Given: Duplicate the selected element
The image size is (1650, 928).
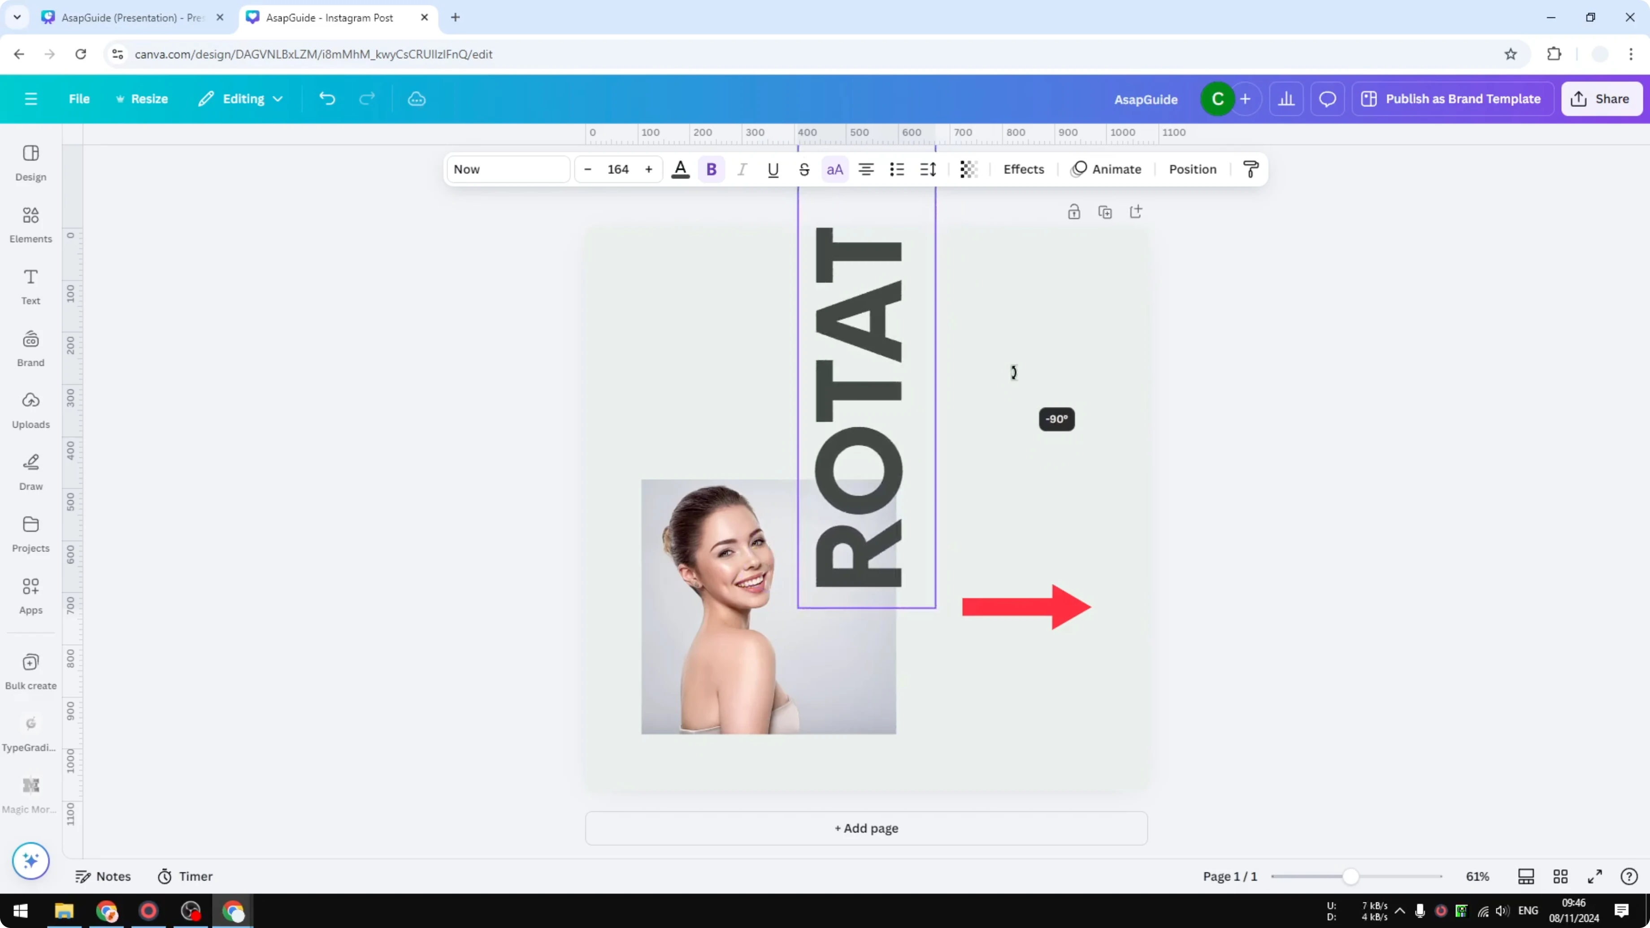Looking at the screenshot, I should [x=1105, y=211].
